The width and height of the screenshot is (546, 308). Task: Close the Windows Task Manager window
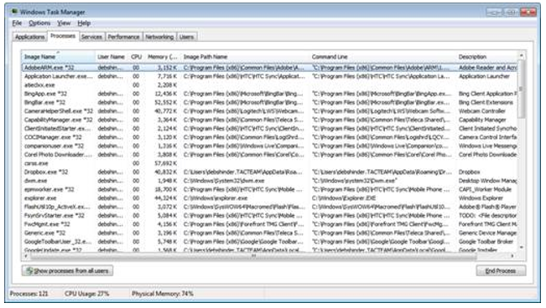click(x=528, y=13)
